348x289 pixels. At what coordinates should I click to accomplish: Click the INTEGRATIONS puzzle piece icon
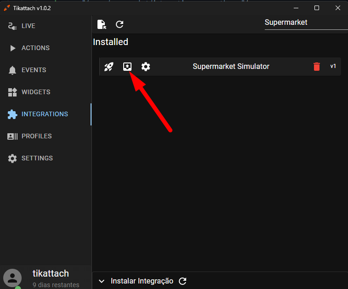pos(12,114)
